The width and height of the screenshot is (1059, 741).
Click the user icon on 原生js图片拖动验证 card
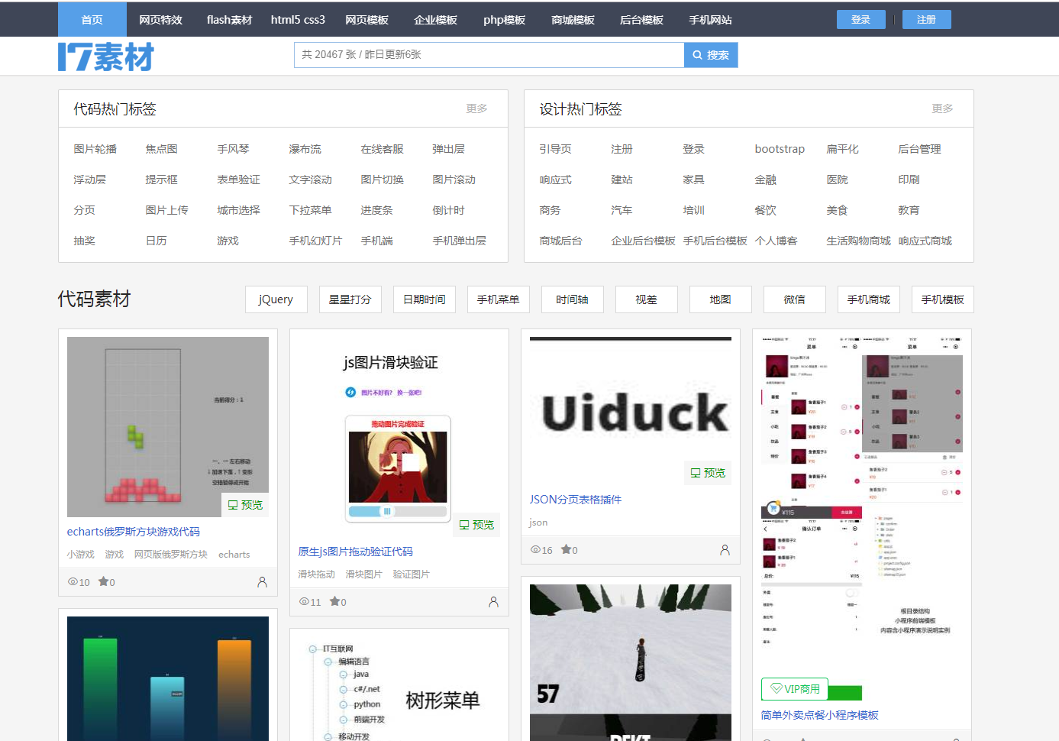[x=493, y=602]
